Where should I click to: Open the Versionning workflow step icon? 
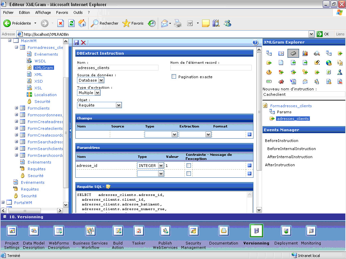point(256,231)
